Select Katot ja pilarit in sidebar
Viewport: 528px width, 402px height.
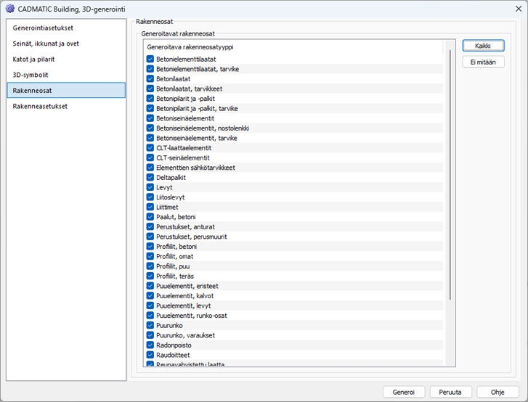(33, 59)
